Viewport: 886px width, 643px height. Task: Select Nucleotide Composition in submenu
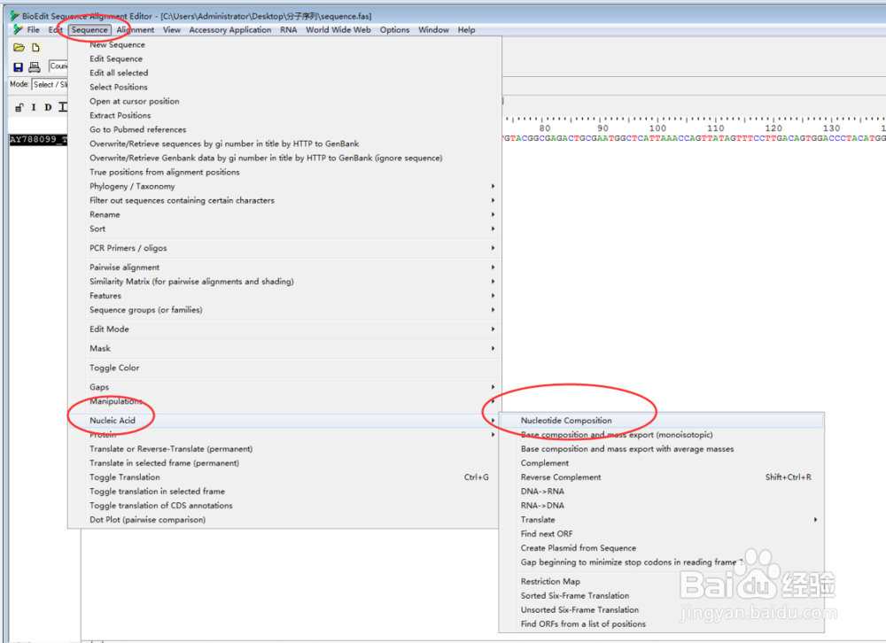click(x=662, y=421)
